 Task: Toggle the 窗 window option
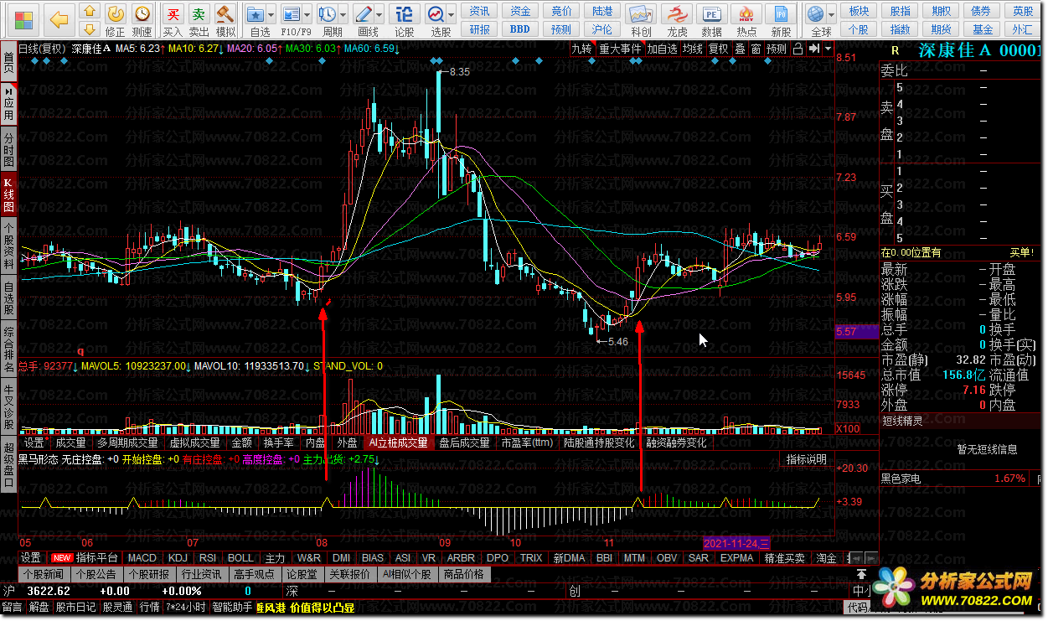coord(756,49)
